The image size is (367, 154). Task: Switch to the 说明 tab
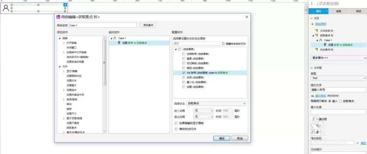coord(338,11)
